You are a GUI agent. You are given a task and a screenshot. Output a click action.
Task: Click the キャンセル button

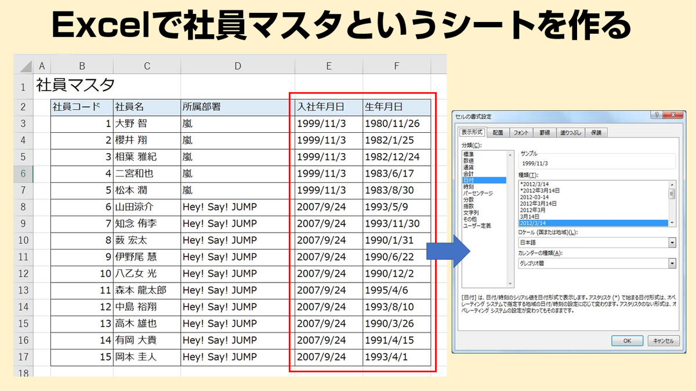662,341
